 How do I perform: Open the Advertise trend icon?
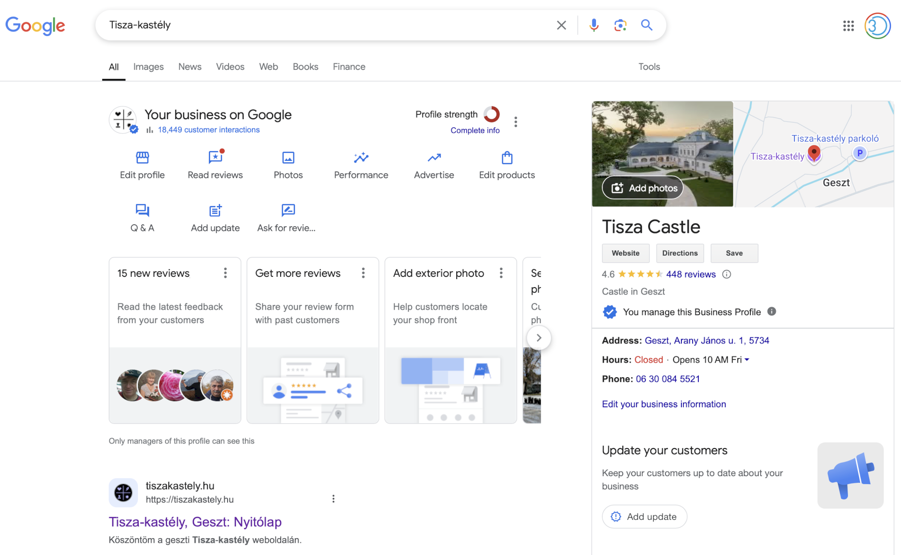(x=434, y=158)
